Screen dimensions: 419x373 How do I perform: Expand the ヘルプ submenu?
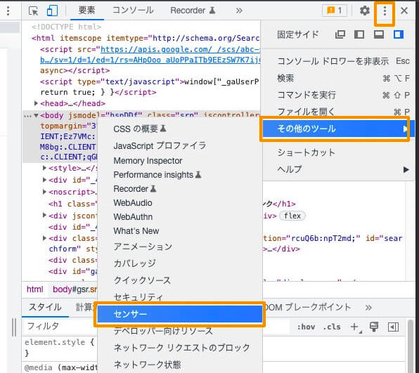[339, 169]
